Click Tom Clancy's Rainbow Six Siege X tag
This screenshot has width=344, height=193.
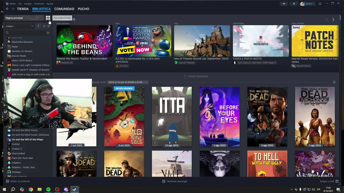255,63
